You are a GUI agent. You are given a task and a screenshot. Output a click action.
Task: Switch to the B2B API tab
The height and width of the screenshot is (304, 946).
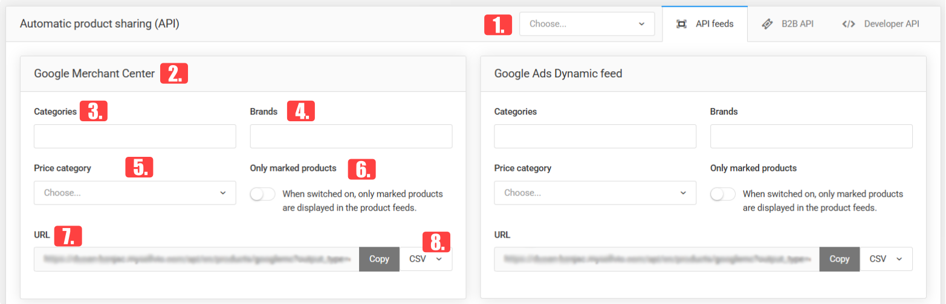[788, 24]
